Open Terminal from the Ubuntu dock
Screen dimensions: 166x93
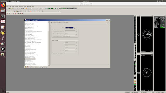click(3, 16)
